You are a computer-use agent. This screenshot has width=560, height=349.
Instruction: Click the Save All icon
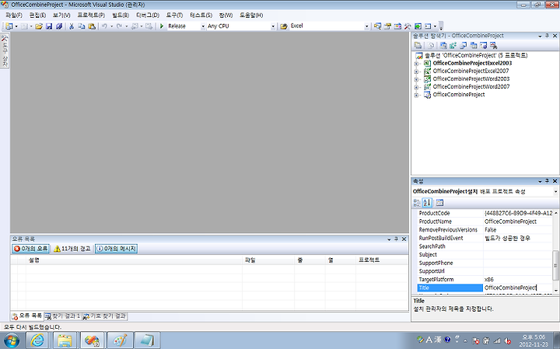[59, 26]
